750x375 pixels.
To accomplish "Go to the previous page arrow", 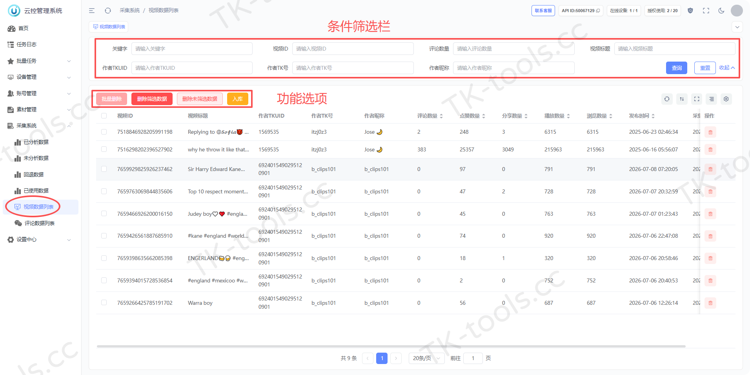I will (368, 358).
